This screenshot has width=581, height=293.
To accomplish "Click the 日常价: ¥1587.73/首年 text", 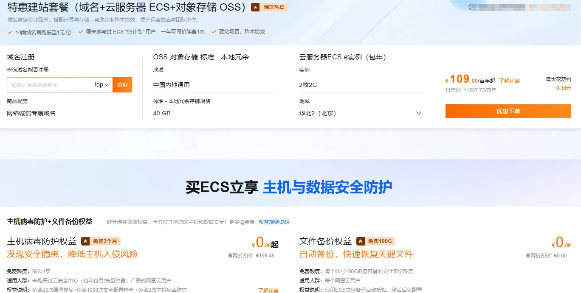I will [x=471, y=90].
